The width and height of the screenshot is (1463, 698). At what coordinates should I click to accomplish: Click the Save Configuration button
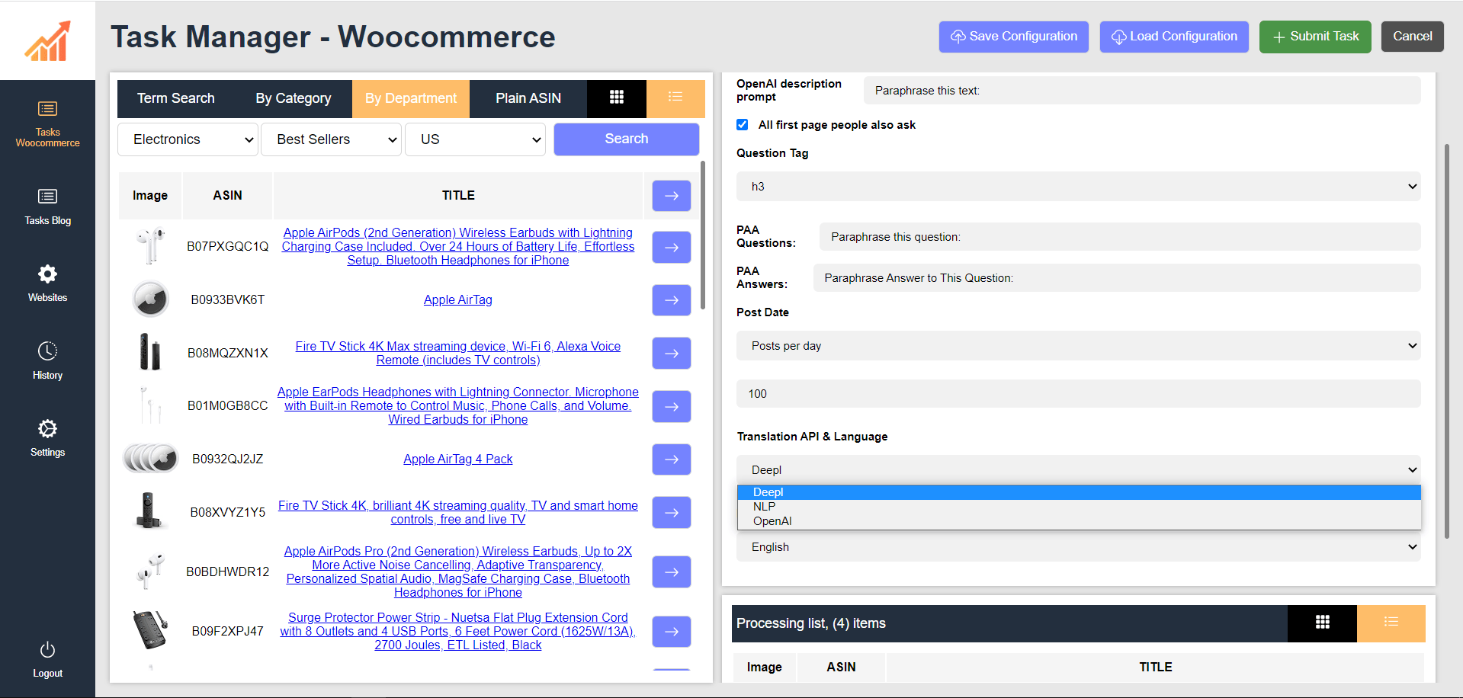point(1013,37)
